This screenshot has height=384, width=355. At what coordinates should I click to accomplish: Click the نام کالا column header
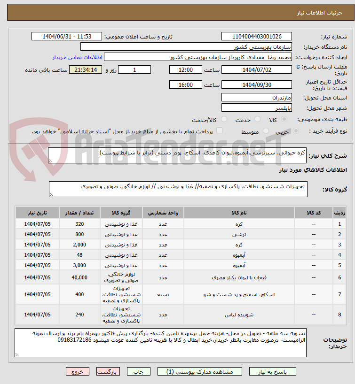tap(239, 213)
